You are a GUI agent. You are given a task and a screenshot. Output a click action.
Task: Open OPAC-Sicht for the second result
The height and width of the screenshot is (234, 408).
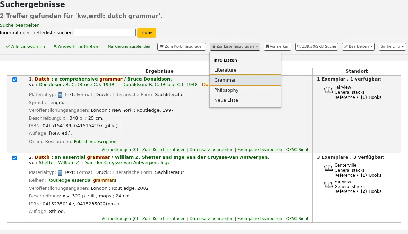click(297, 219)
